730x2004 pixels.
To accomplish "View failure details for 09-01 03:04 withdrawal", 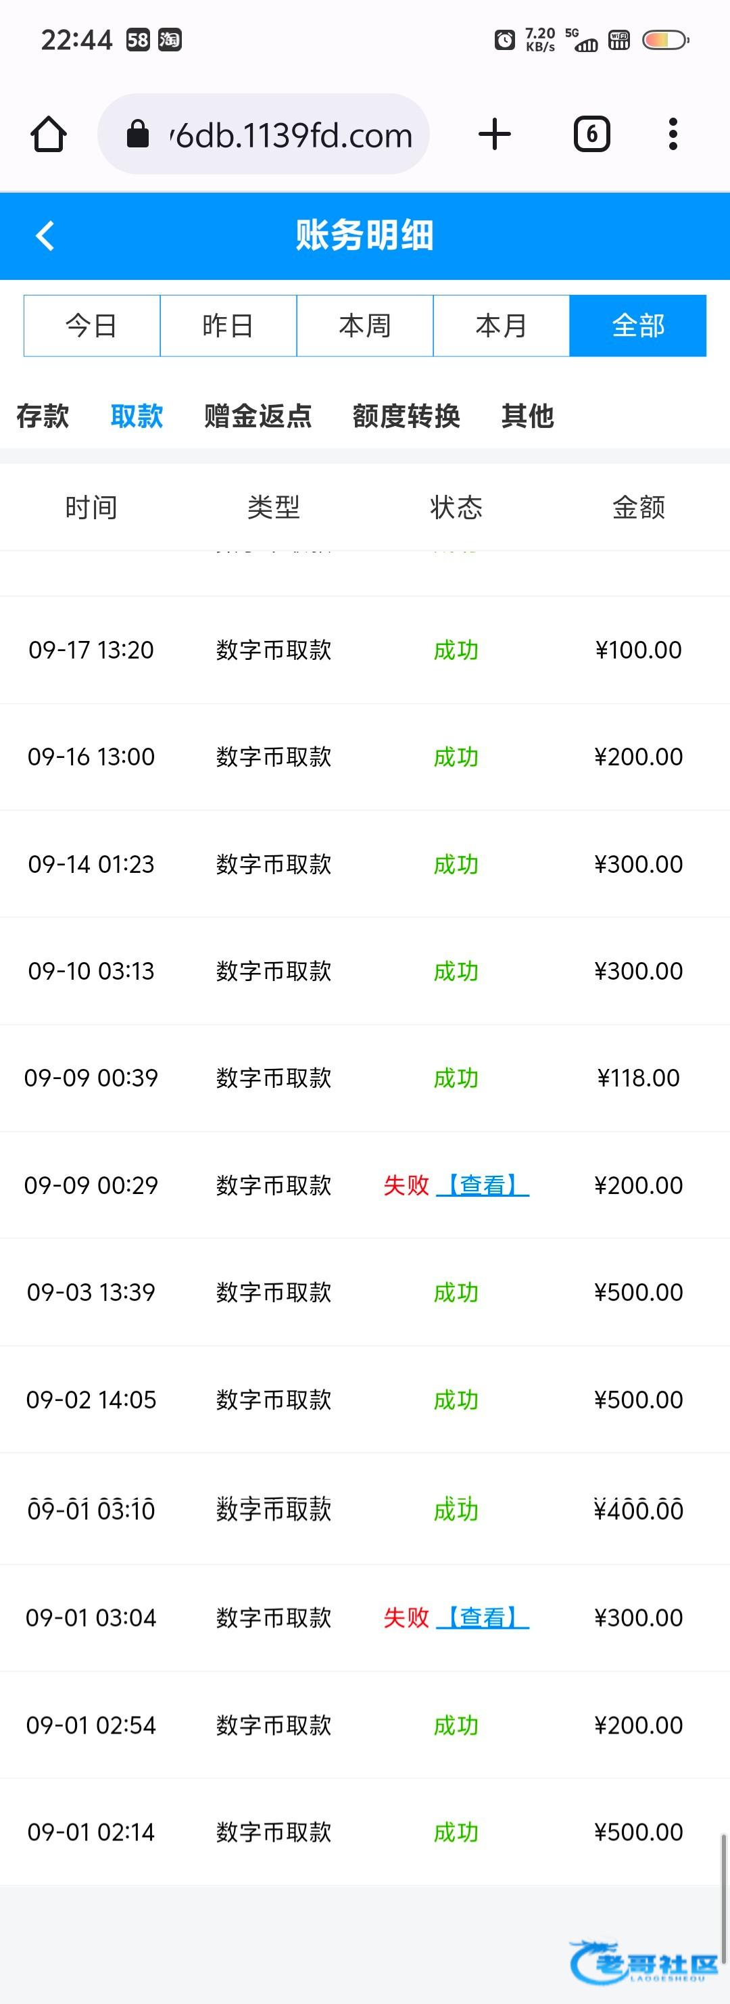I will click(x=482, y=1617).
